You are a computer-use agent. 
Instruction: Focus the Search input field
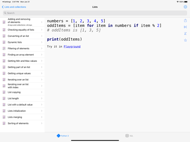[95, 13]
